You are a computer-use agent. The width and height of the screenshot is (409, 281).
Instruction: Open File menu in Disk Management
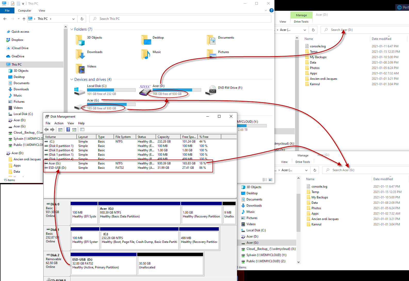pyautogui.click(x=48, y=123)
